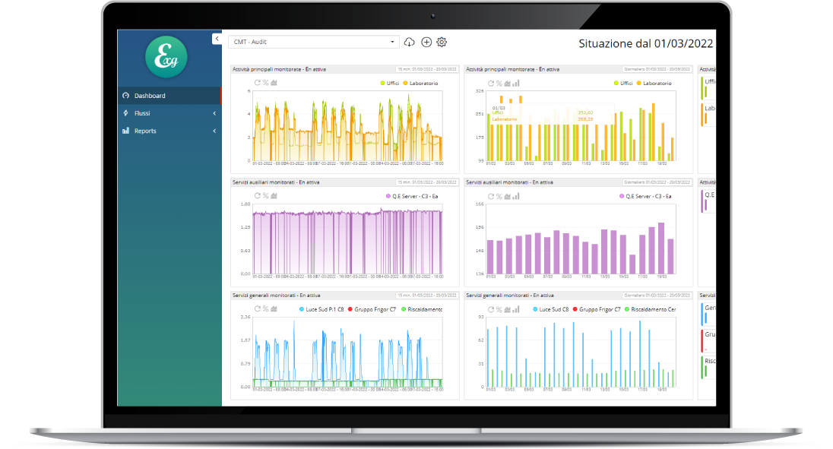Click area chart icon on Servizi generali line chart
The image size is (833, 449).
point(274,309)
